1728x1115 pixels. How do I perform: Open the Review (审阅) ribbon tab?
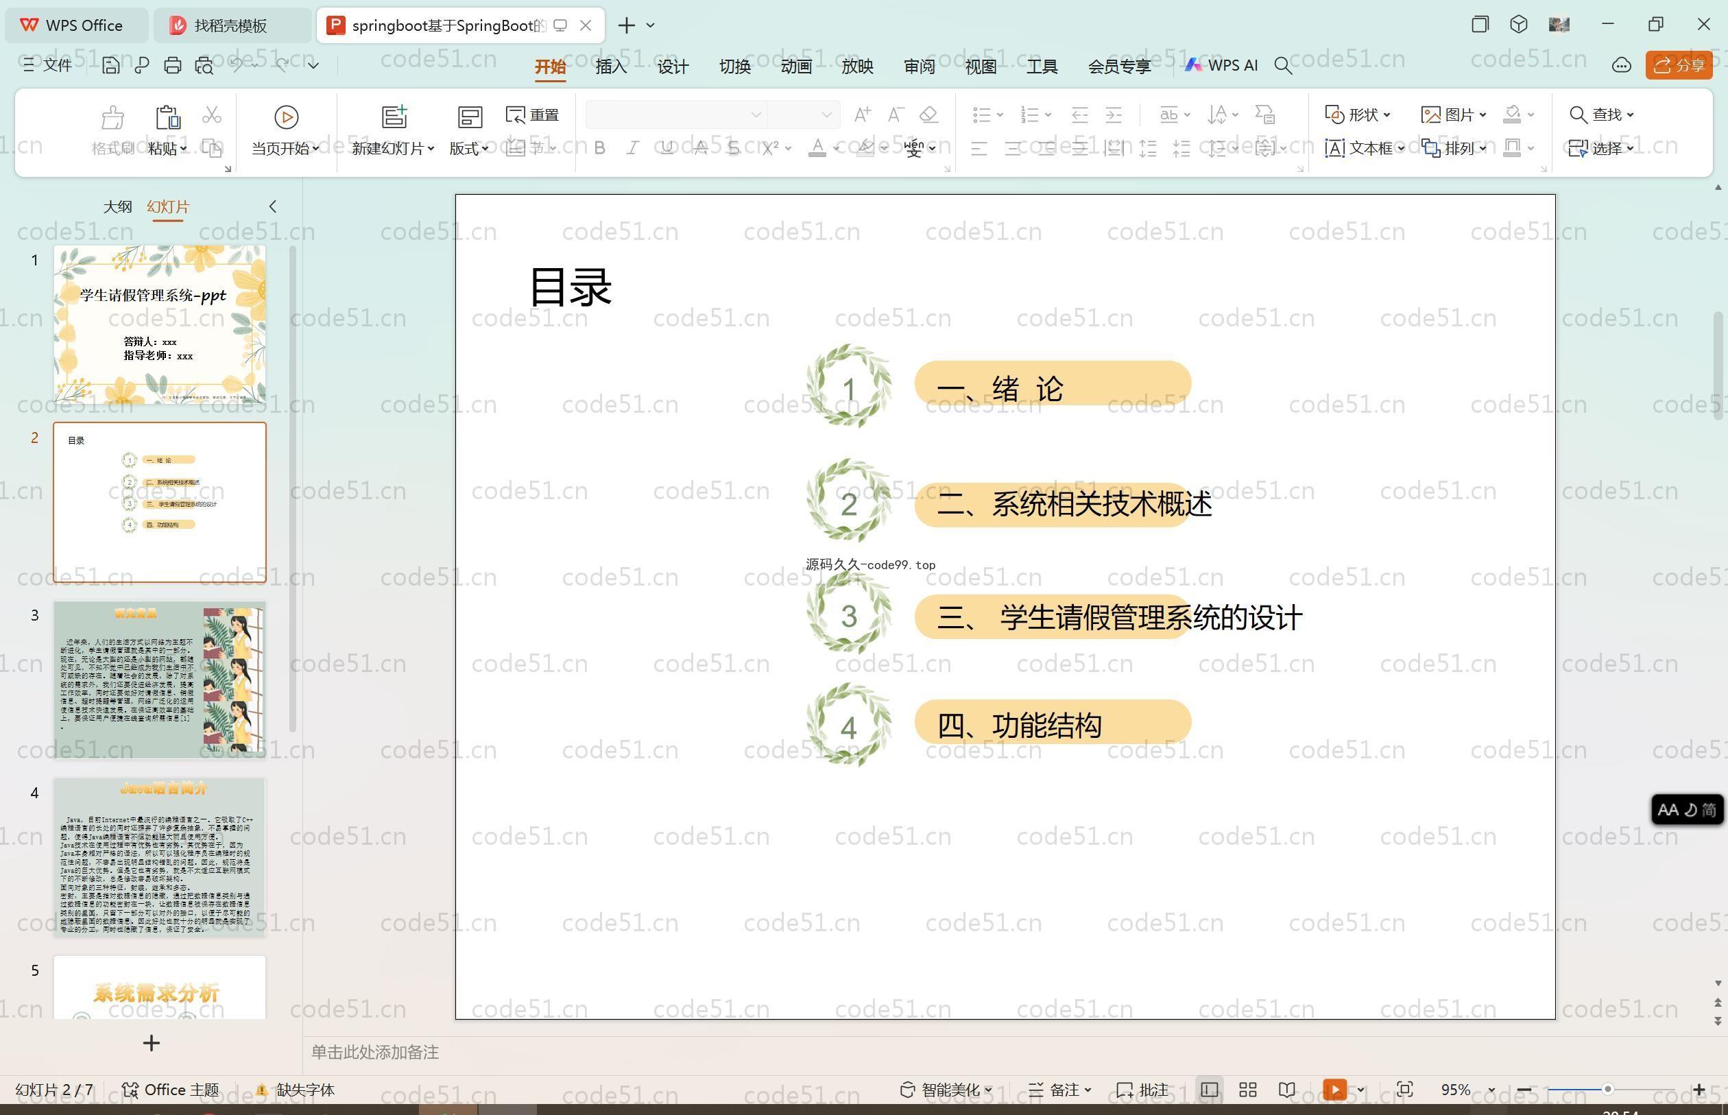(919, 67)
